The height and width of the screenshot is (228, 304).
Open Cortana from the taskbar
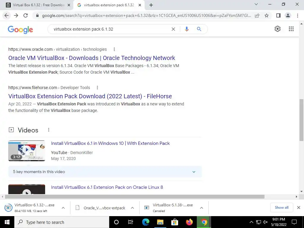[116, 222]
